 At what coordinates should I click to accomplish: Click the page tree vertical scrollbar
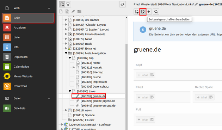pos(127,85)
